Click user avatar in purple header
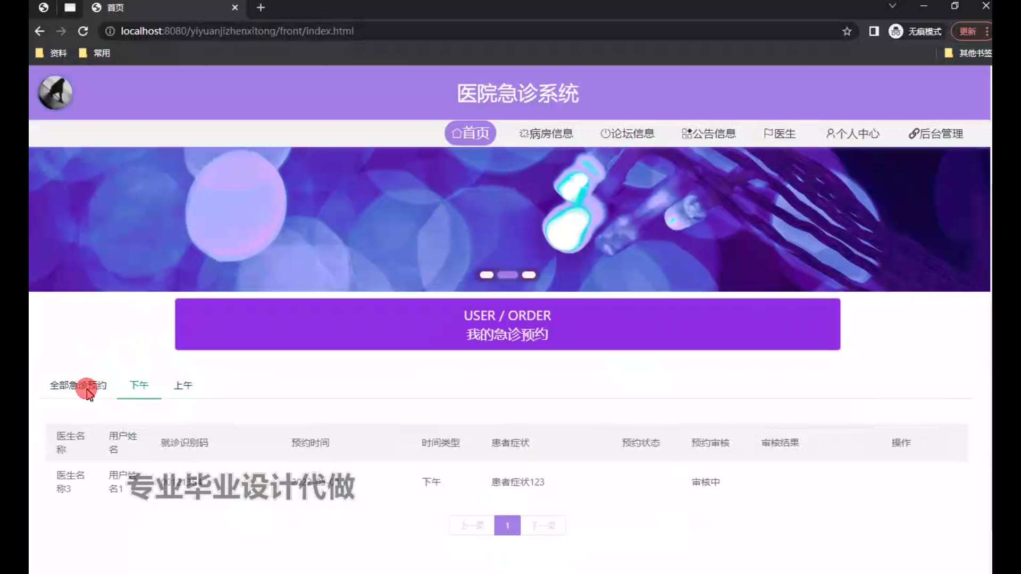 [55, 93]
